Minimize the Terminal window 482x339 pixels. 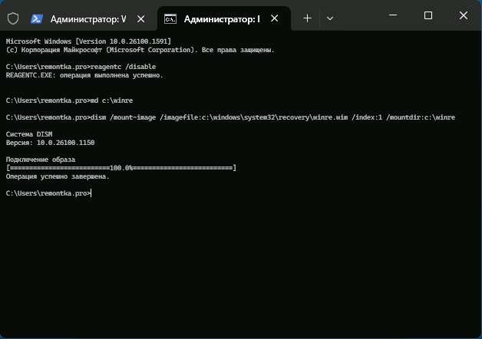click(x=393, y=16)
